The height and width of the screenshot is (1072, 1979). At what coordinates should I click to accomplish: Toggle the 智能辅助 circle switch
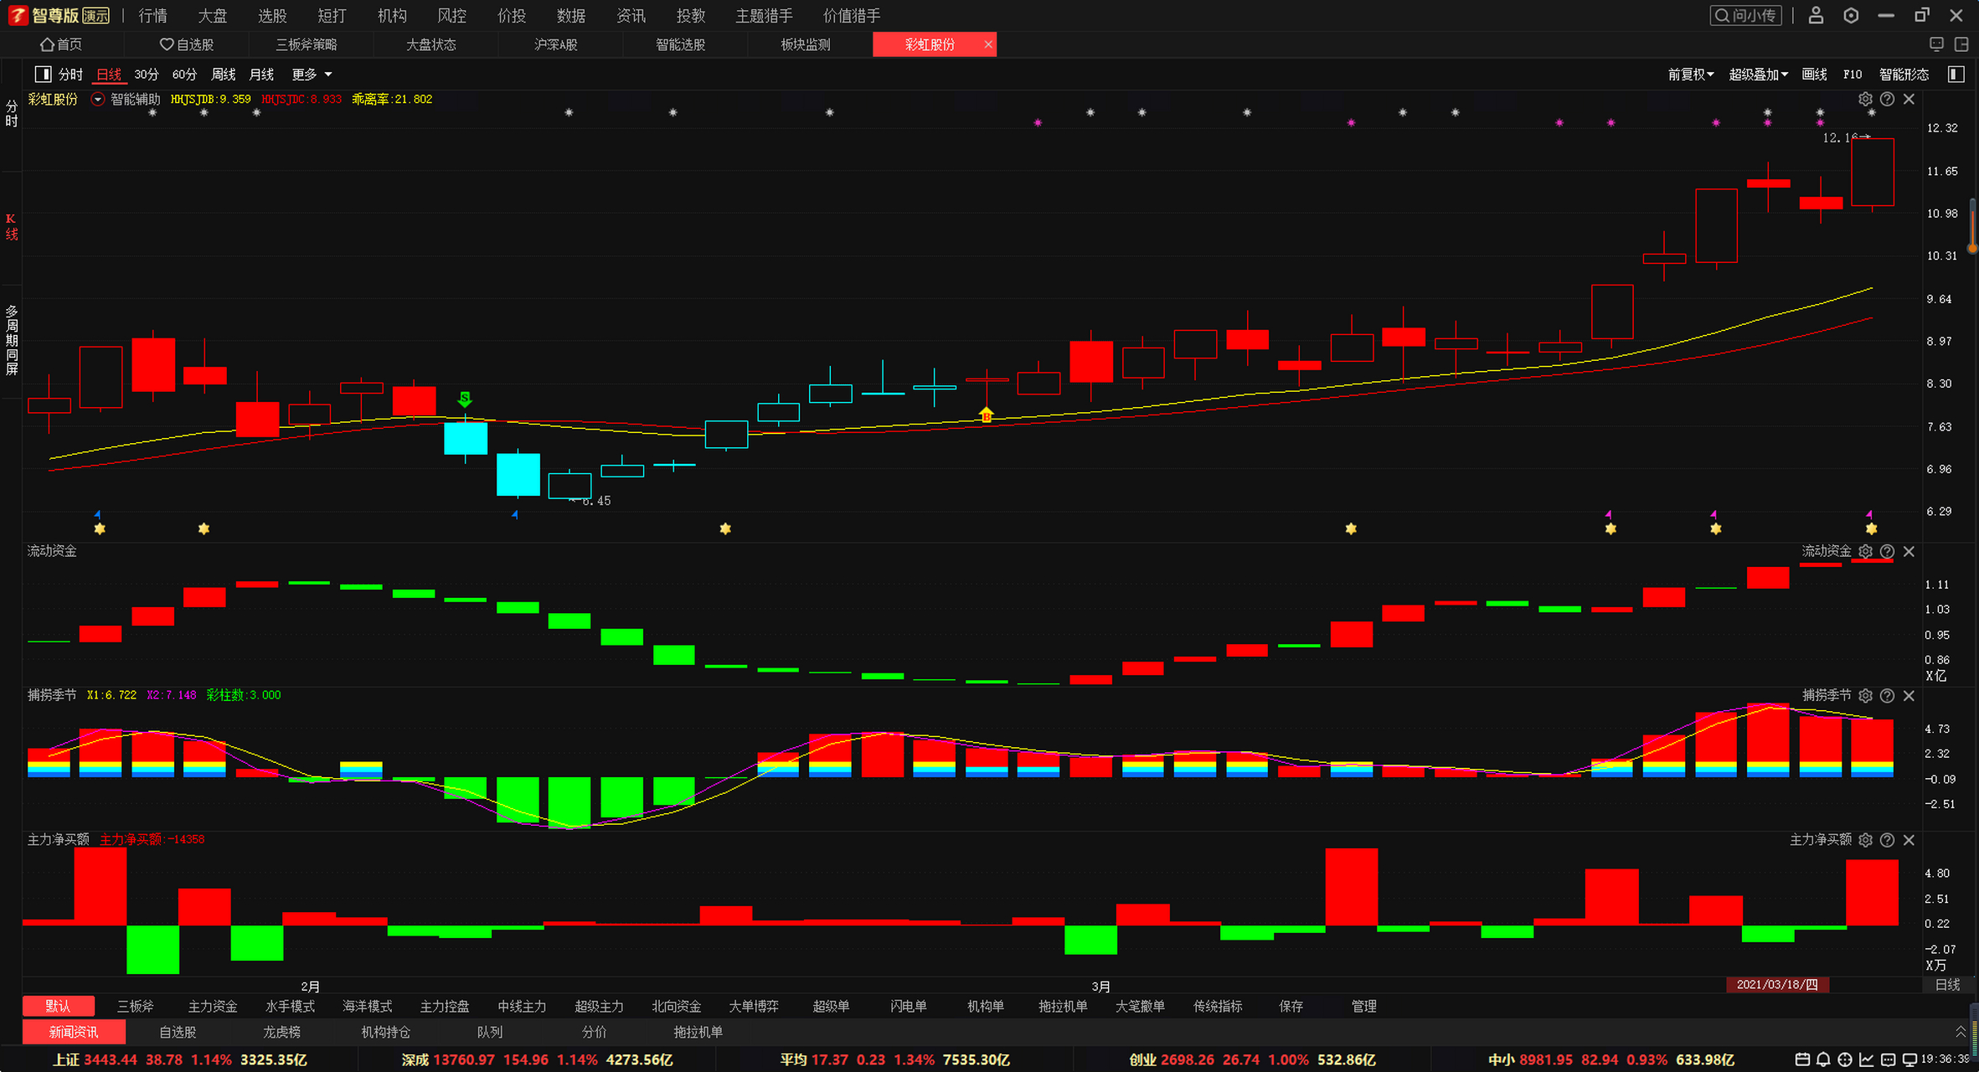[98, 99]
